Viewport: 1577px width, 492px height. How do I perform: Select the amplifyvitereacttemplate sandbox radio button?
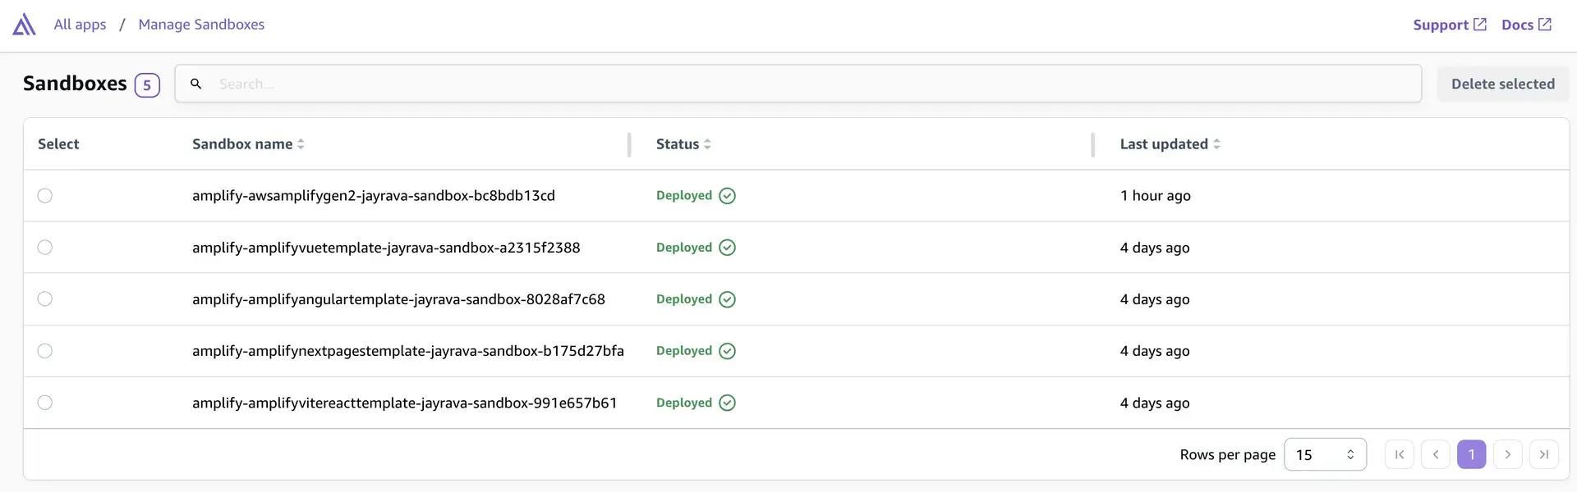[x=45, y=403]
